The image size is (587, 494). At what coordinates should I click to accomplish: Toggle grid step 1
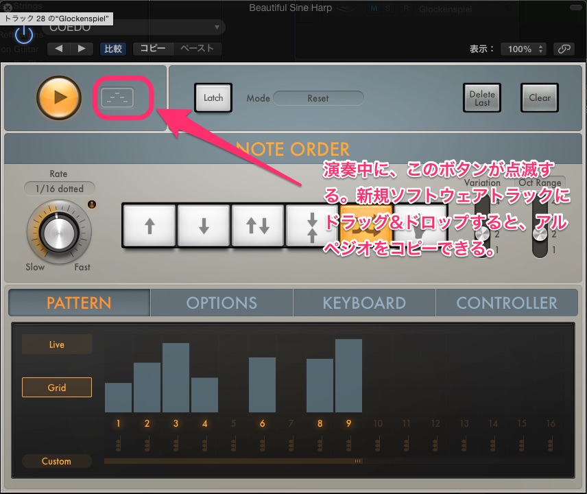coord(118,423)
